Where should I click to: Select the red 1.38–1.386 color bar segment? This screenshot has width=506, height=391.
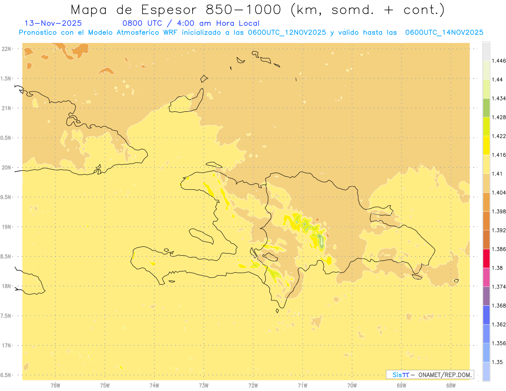pyautogui.click(x=486, y=258)
